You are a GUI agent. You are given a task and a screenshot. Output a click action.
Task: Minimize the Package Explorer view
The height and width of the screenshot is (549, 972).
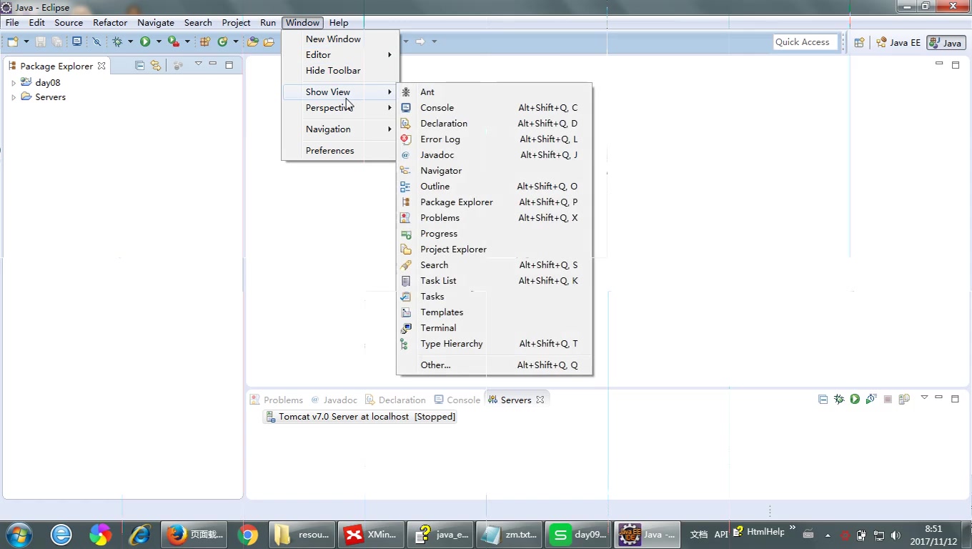(x=213, y=64)
